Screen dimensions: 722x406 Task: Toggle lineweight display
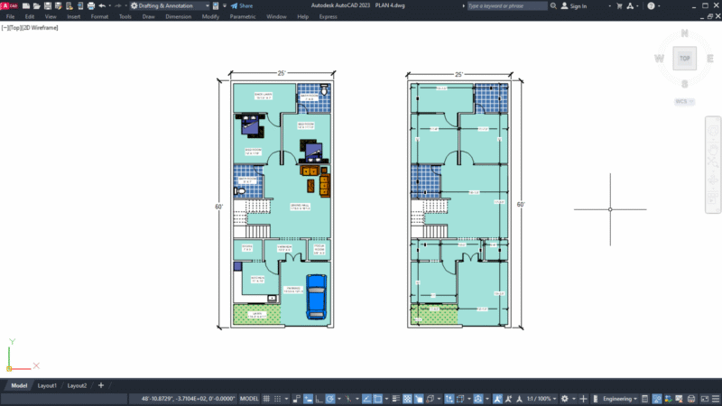[395, 399]
